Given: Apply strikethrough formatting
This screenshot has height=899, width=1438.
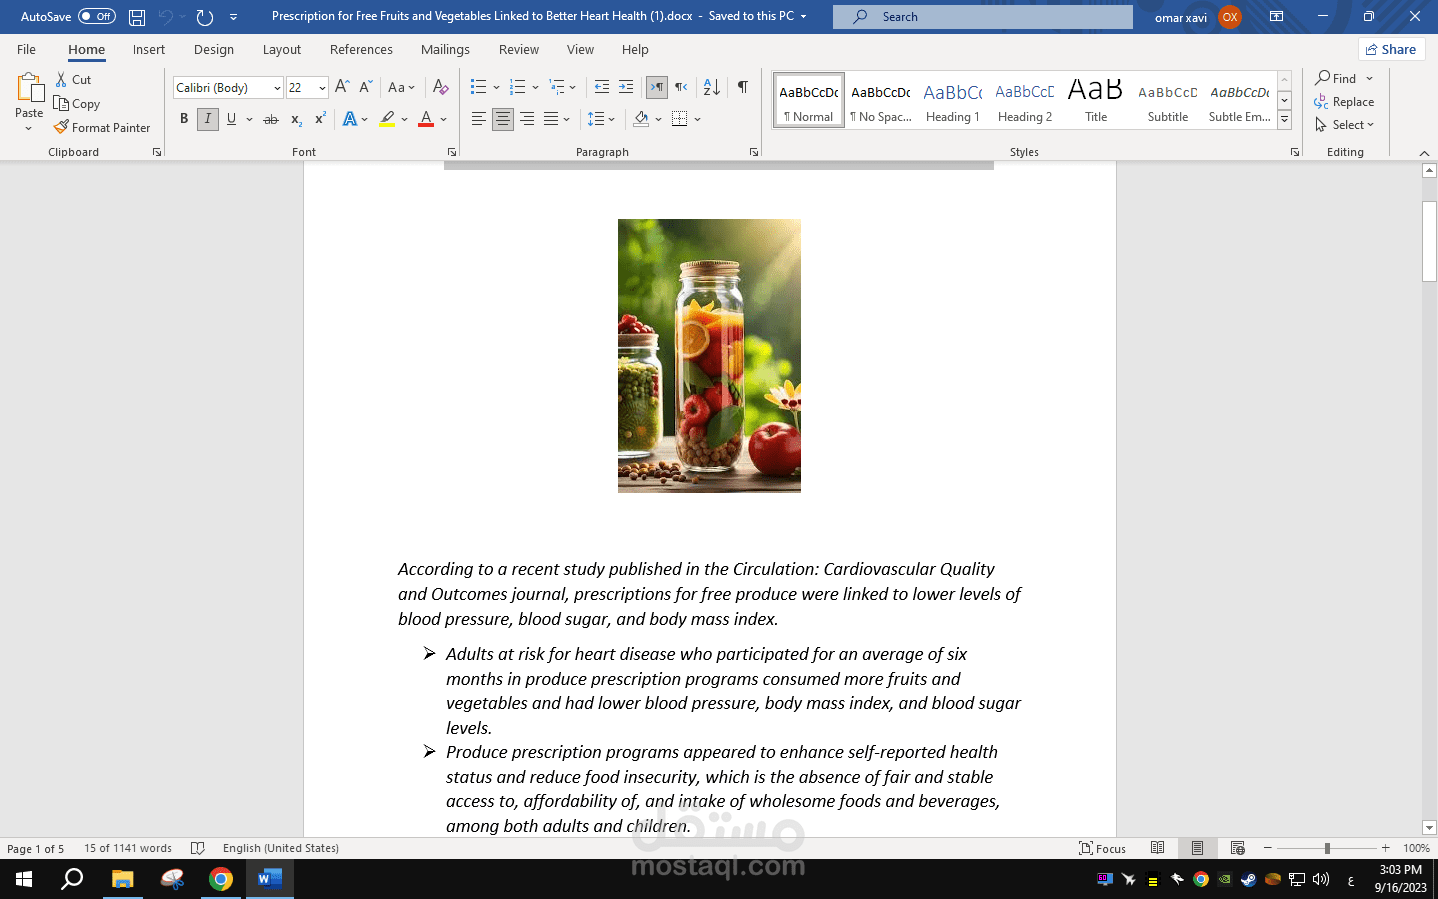Looking at the screenshot, I should [270, 119].
